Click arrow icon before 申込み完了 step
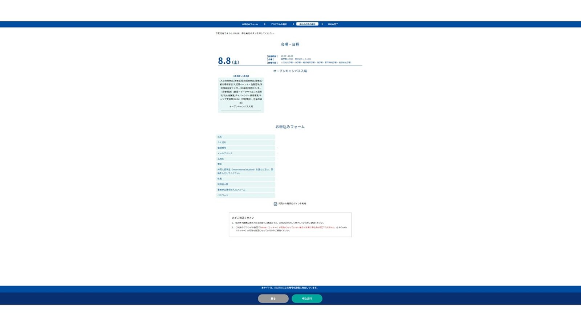581x326 pixels. coord(322,24)
